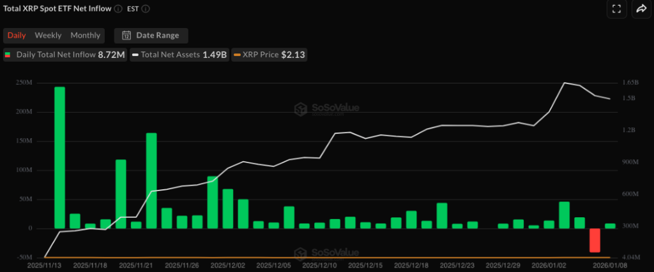Toggle Daily Total Net Inflow series
Screen dimensions: 654x272
point(65,55)
